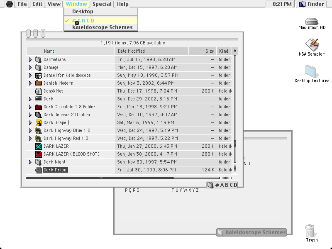Viewport: 332px width, 249px height.
Task: Select the Desktop Textures folder icon
Action: click(x=310, y=71)
